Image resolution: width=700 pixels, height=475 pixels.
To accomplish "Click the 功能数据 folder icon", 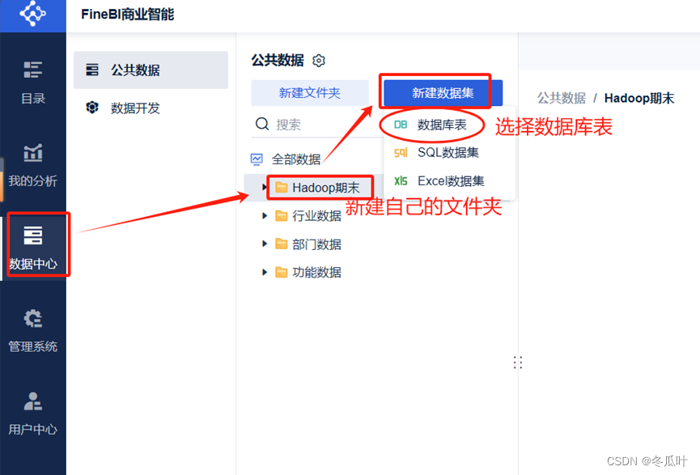I will pos(282,273).
